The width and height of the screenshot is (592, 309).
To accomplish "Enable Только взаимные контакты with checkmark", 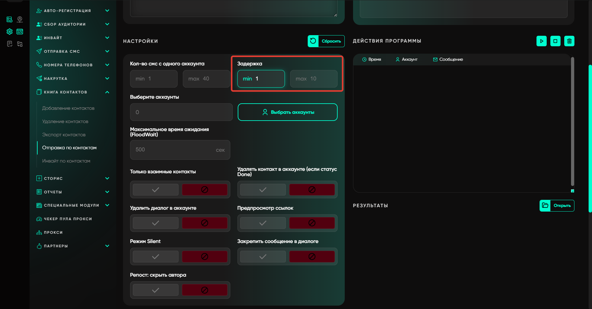I will click(156, 190).
